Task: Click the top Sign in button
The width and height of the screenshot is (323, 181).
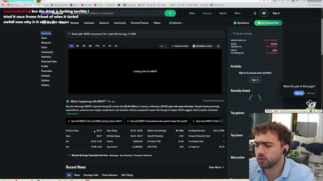Action: point(276,13)
